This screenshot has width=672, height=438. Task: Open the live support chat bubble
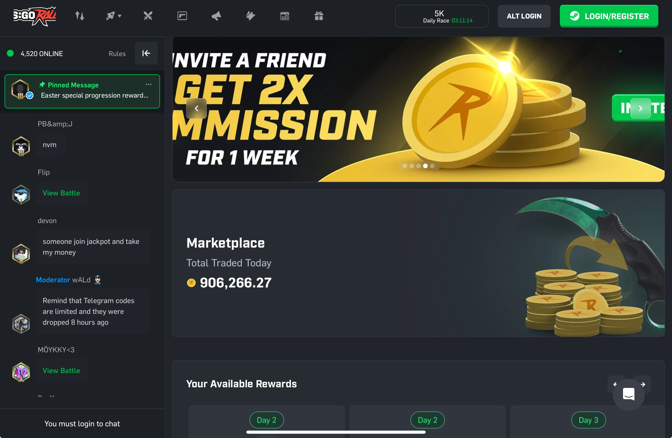click(x=629, y=394)
